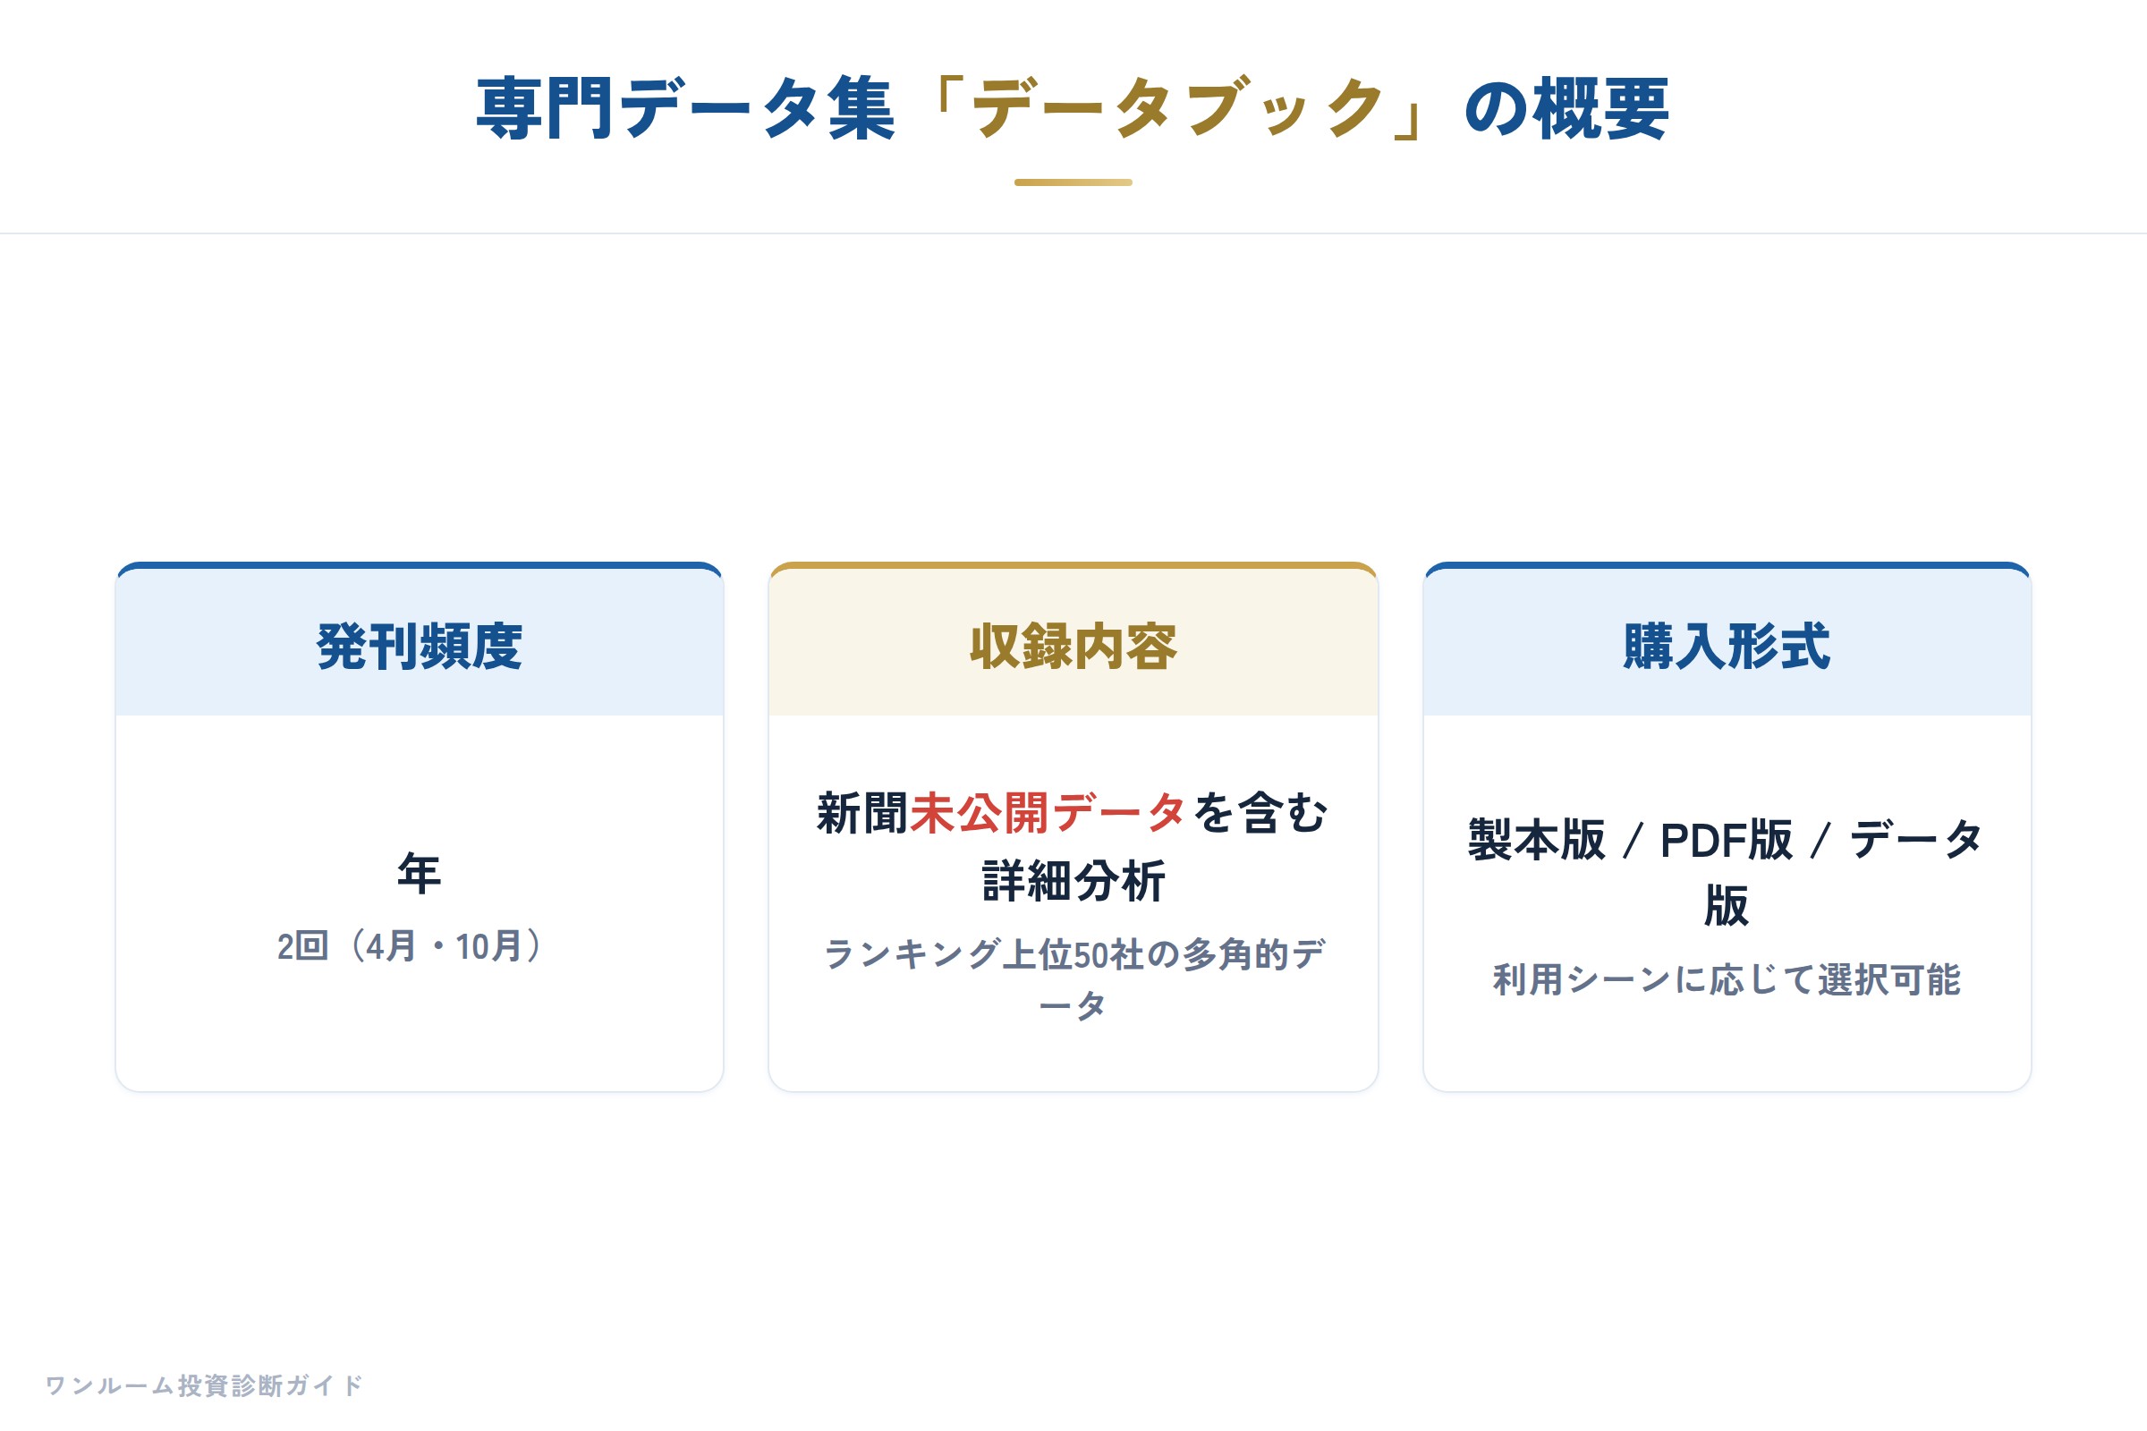Click the red text 未公開データ
The image size is (2147, 1431).
(x=1048, y=812)
